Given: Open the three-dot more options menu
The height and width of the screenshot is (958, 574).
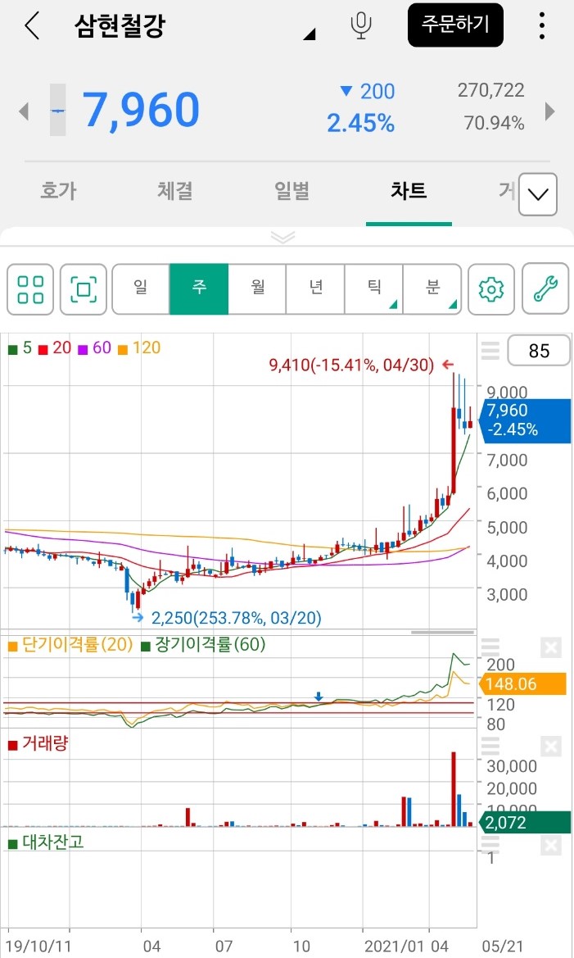Looking at the screenshot, I should tap(541, 25).
